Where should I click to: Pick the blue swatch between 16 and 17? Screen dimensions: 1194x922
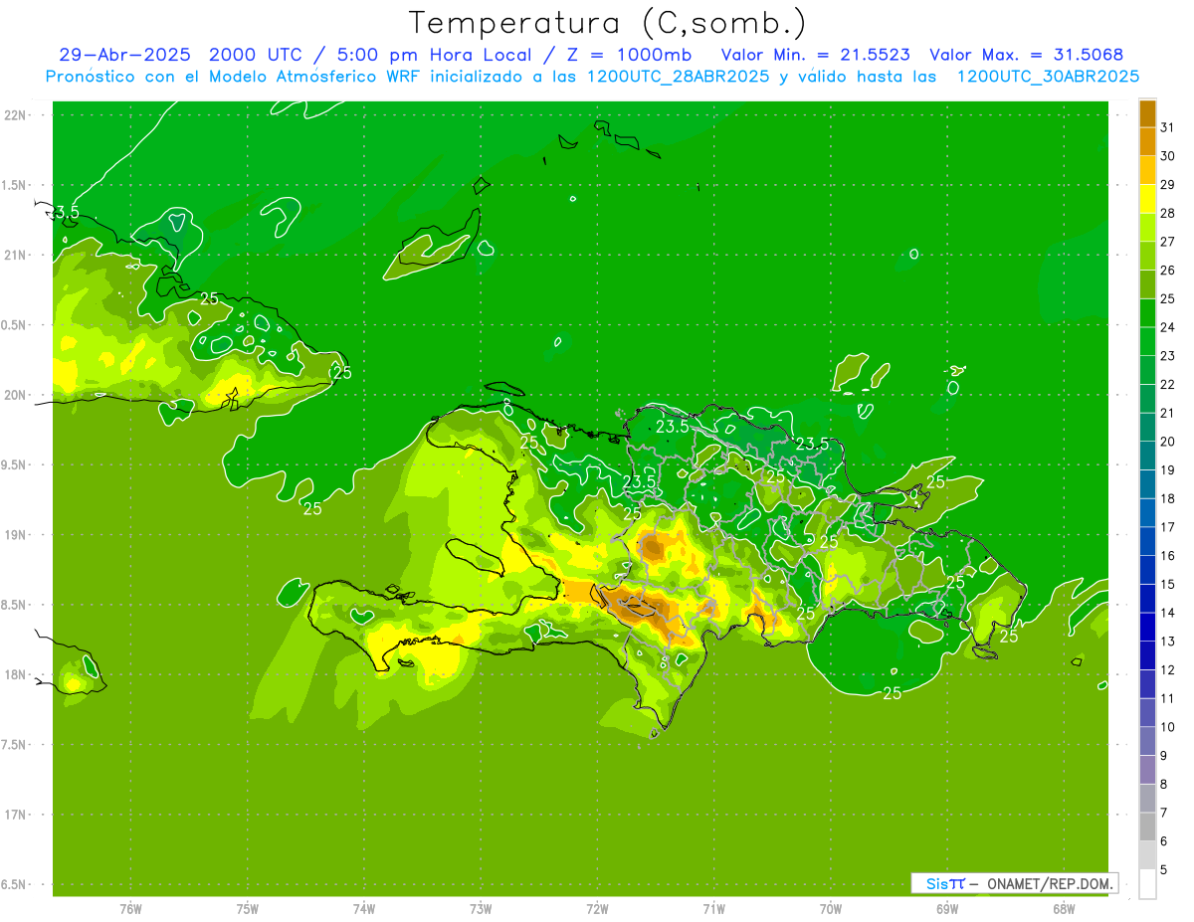click(x=1148, y=542)
